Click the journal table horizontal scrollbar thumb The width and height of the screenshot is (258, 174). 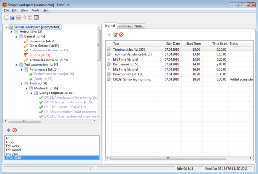pos(168,158)
